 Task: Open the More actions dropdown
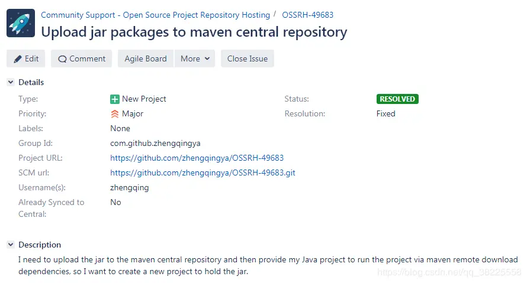pyautogui.click(x=195, y=58)
